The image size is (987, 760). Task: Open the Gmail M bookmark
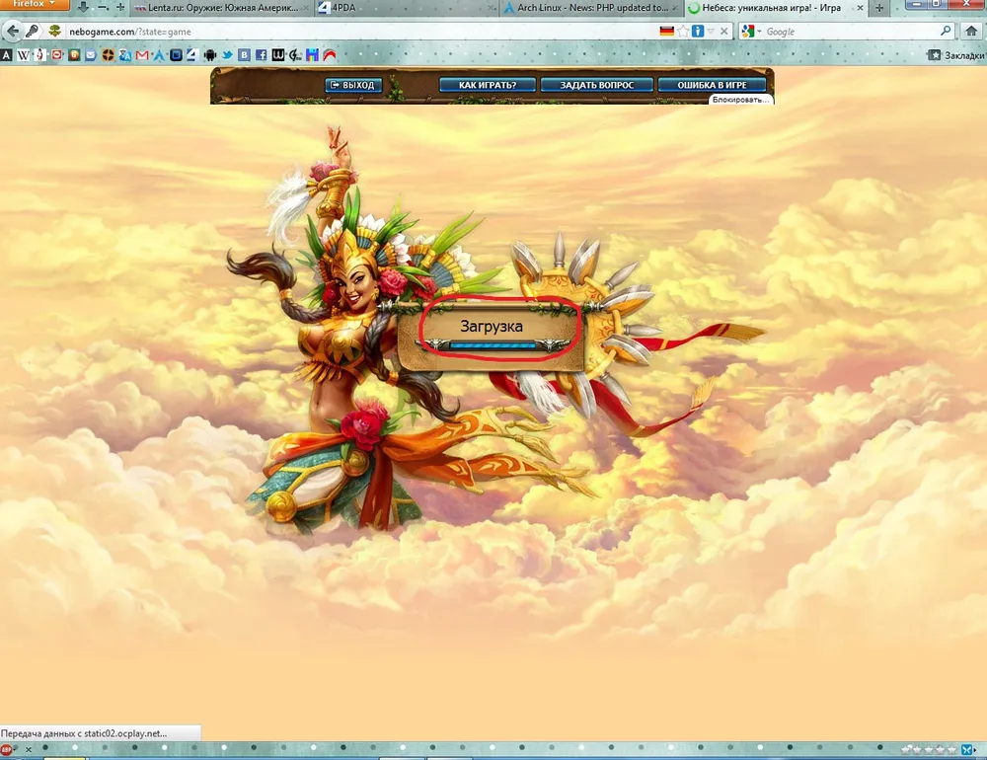[x=142, y=55]
